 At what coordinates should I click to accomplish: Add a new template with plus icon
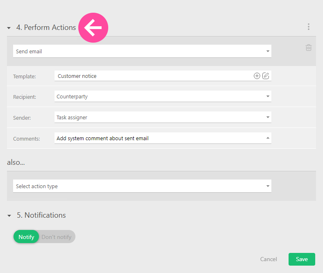tap(257, 76)
